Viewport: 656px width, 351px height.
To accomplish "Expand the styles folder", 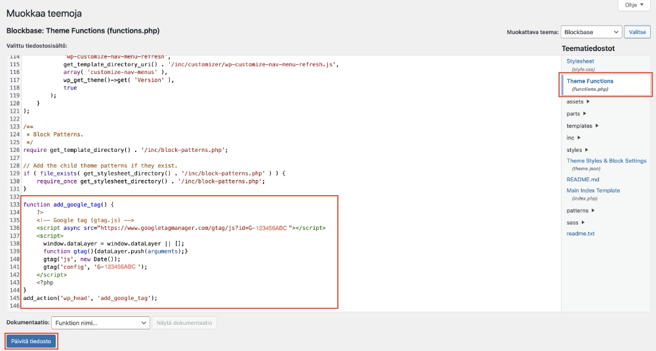I will [x=577, y=150].
